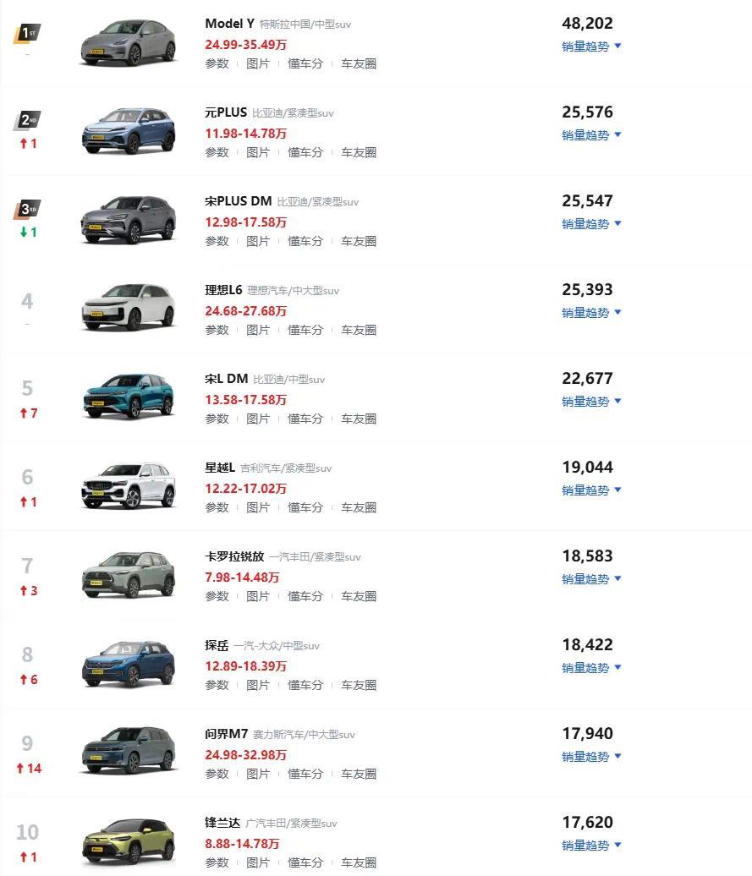The image size is (752, 876).
Task: Open 懂车分 link under 卡罗拉锐放
Action: pyautogui.click(x=305, y=596)
